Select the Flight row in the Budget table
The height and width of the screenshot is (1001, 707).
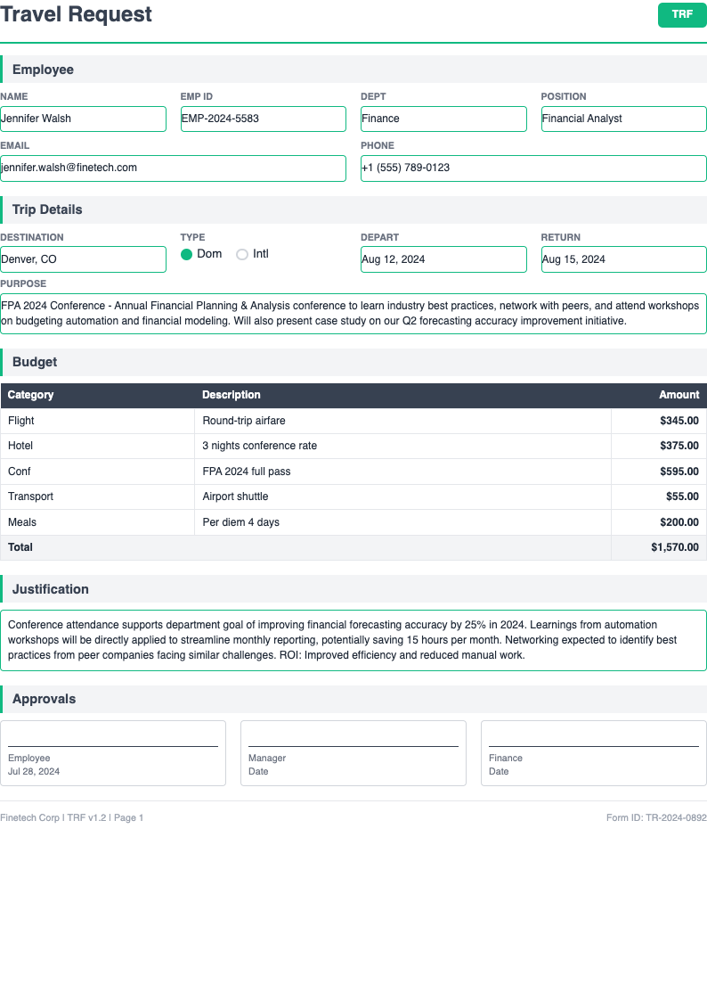click(x=353, y=420)
